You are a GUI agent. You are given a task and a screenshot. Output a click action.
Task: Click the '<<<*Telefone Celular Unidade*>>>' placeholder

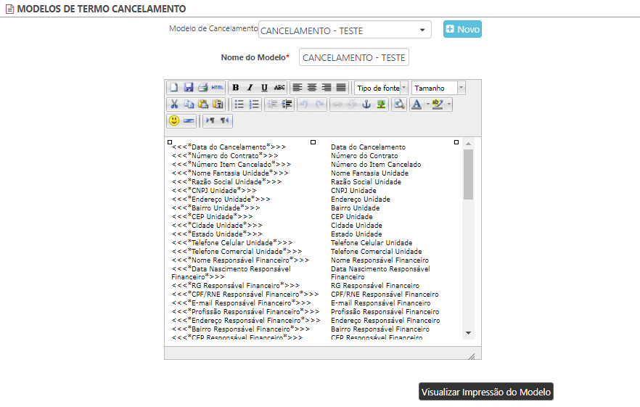pos(232,242)
